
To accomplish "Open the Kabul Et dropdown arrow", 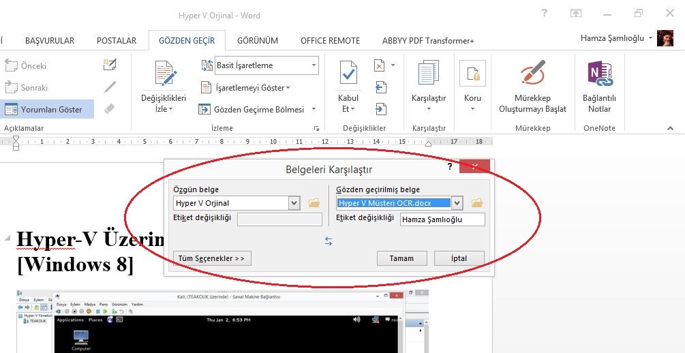I will (x=352, y=109).
